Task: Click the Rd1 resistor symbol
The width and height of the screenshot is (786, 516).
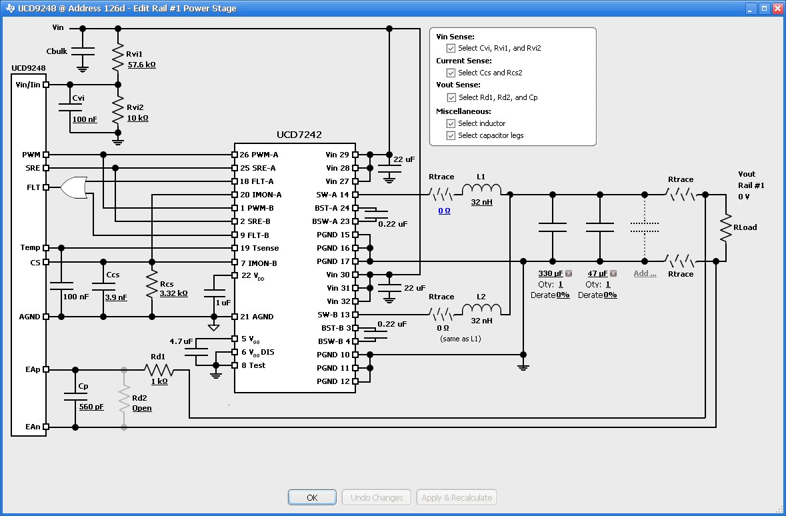Action: point(159,370)
